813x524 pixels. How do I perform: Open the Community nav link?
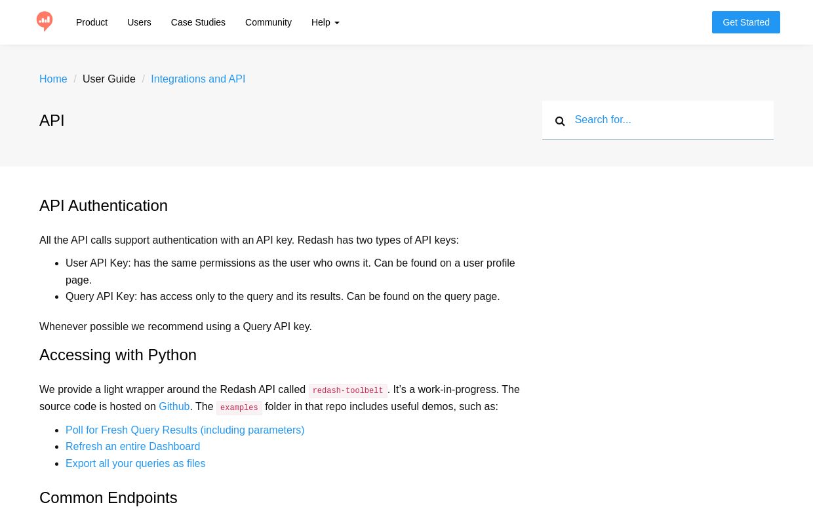click(268, 22)
